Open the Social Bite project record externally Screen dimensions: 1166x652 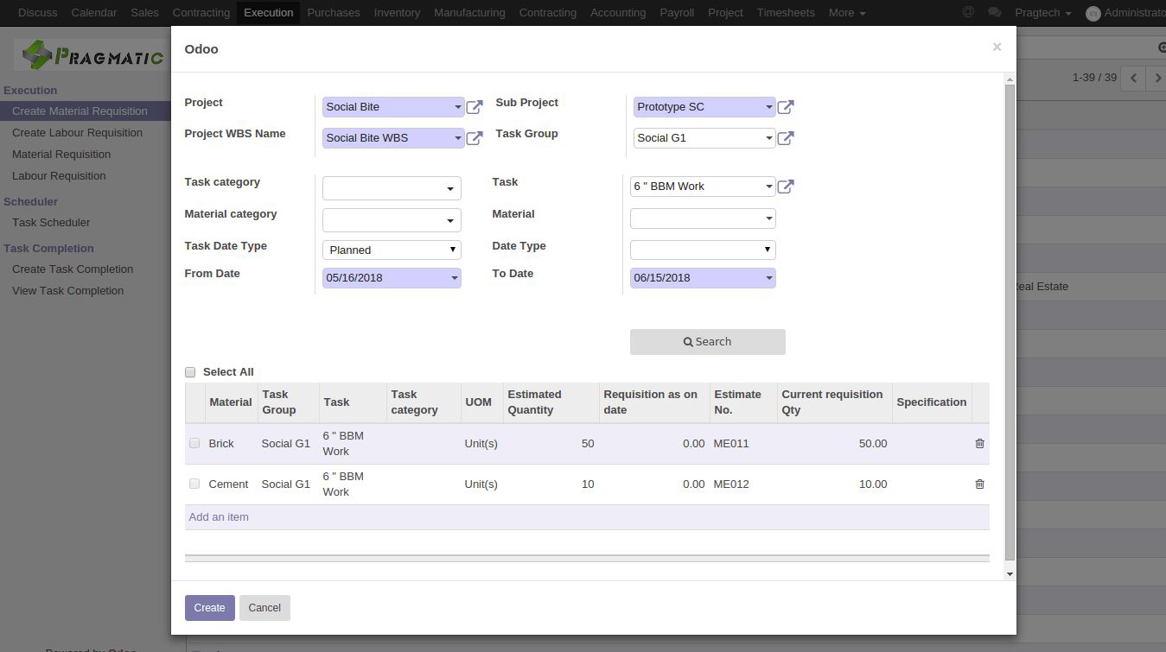[474, 106]
